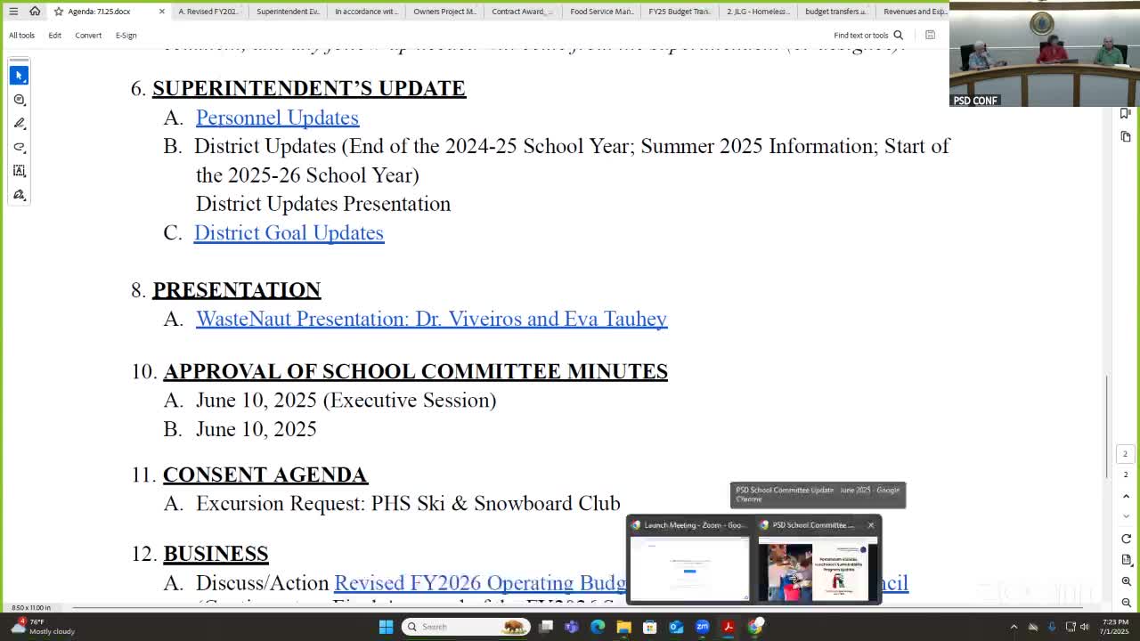Choose the Select arrow tool
Viewport: 1140px width, 641px height.
coord(19,76)
